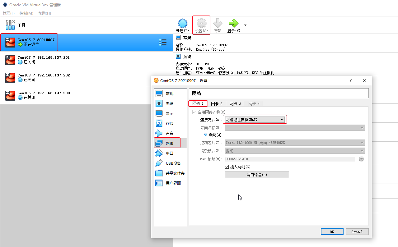Select the Tools (工具) icon in the sidebar

(x=11, y=25)
